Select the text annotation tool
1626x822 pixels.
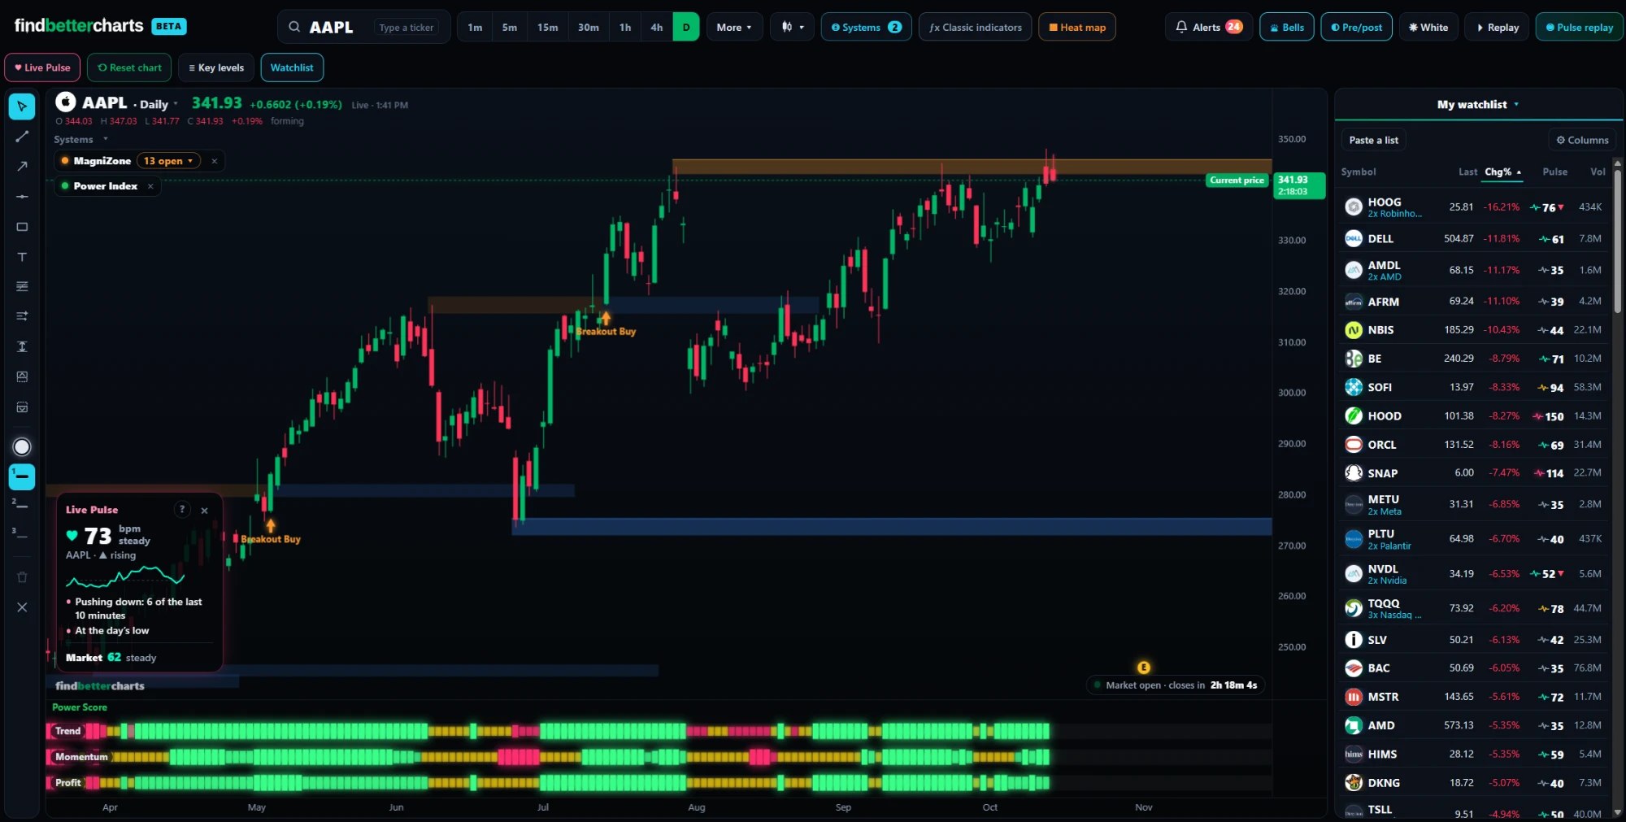(22, 257)
